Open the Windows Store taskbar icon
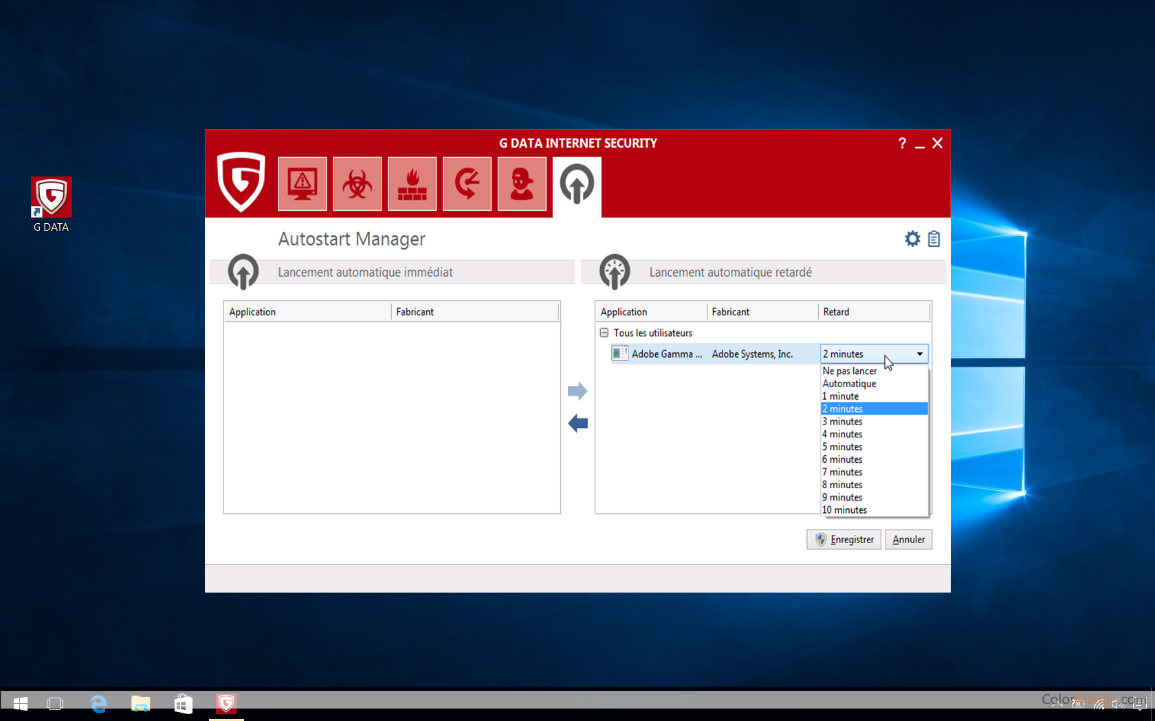 tap(184, 703)
